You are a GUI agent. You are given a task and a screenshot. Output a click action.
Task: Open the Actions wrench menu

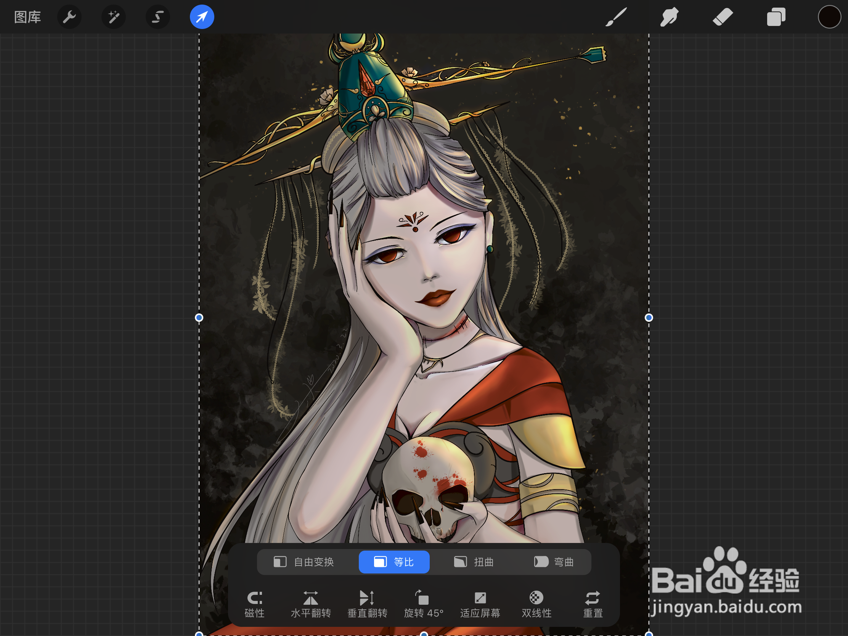coord(69,17)
